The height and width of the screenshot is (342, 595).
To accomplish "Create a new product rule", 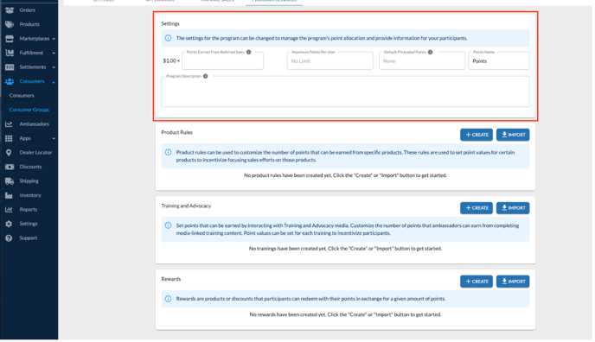I will tap(477, 135).
